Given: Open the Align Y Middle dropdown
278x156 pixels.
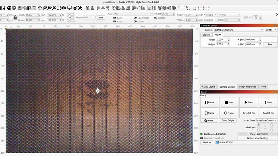Looking at the screenshot, I should click(211, 20).
